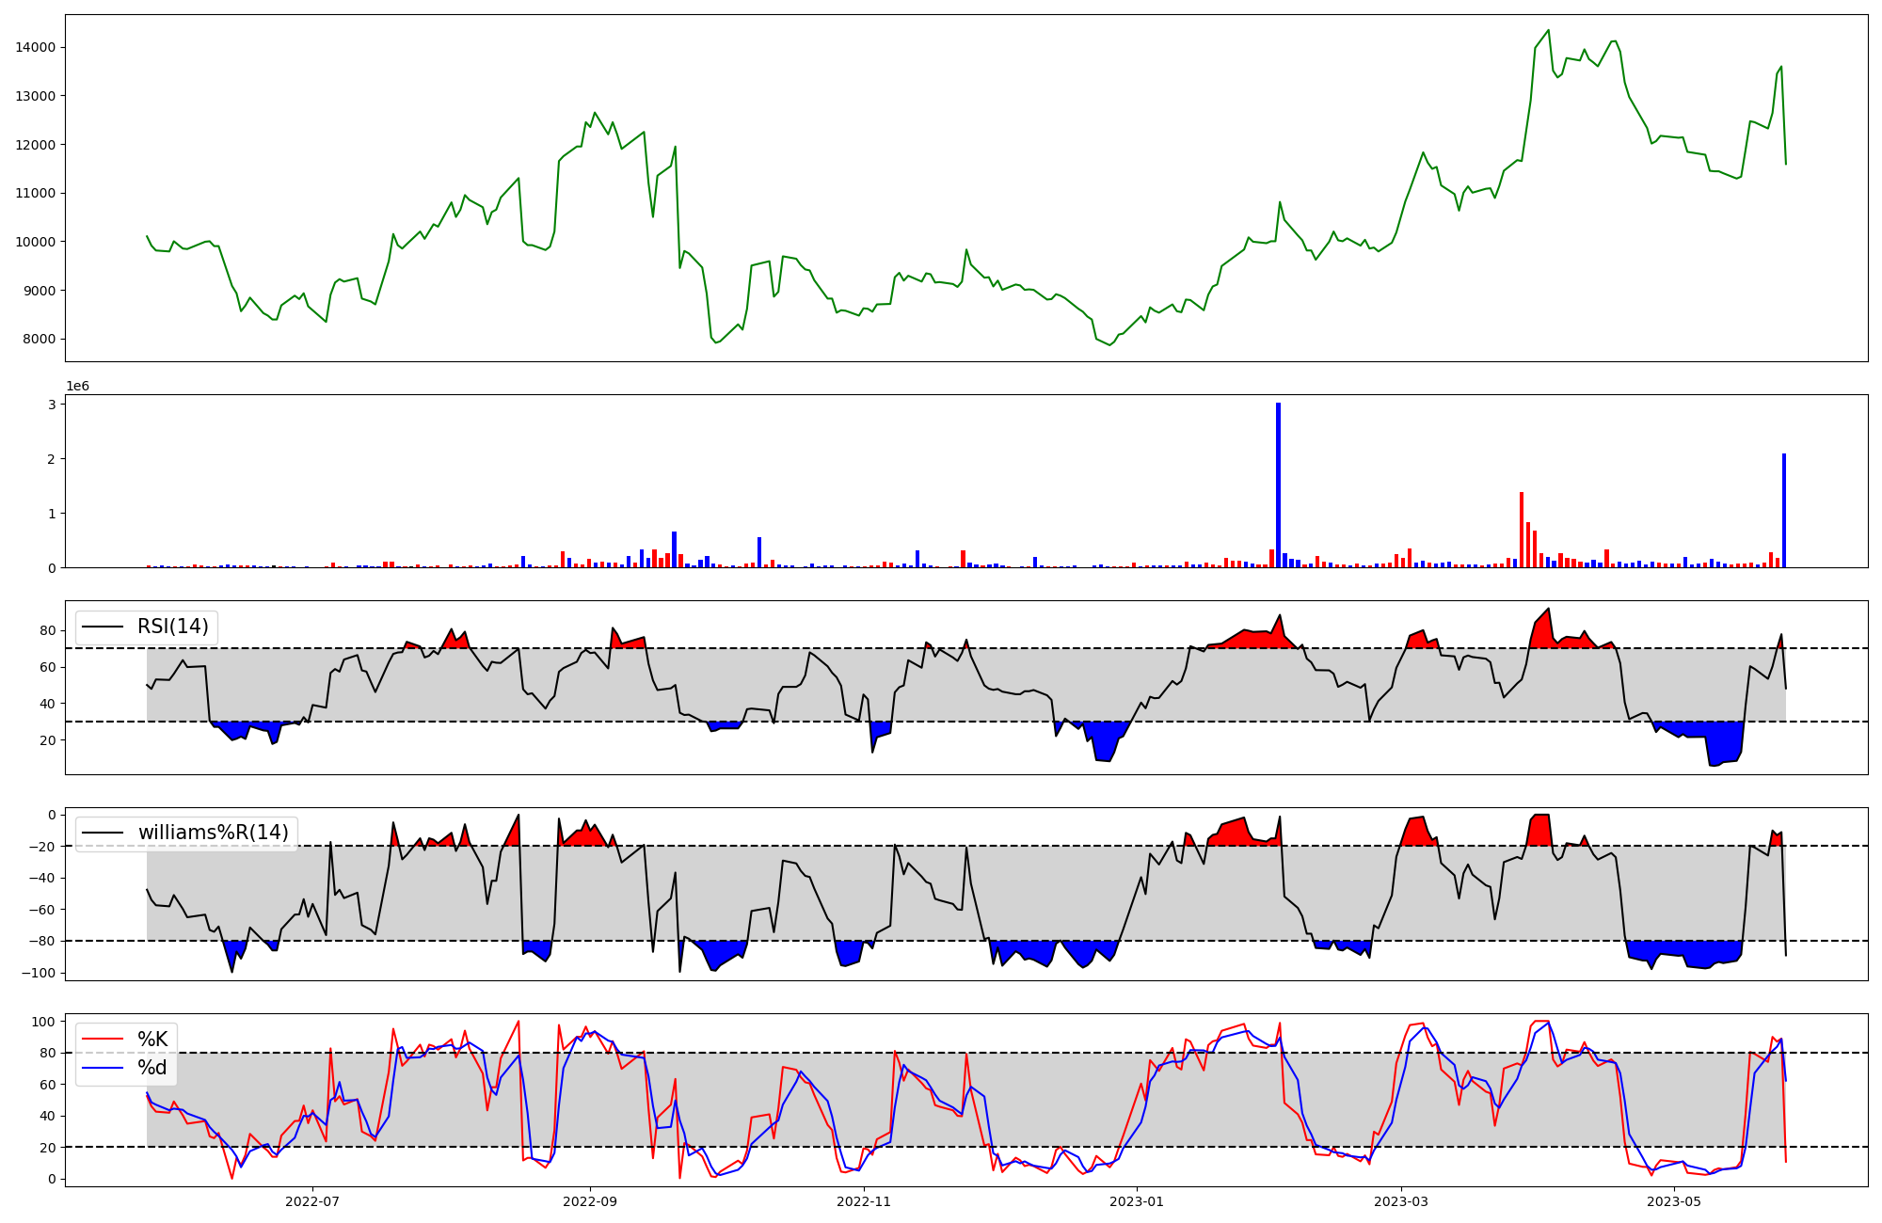The image size is (1882, 1223).
Task: Click the red %K legend line
Action: pos(104,1040)
